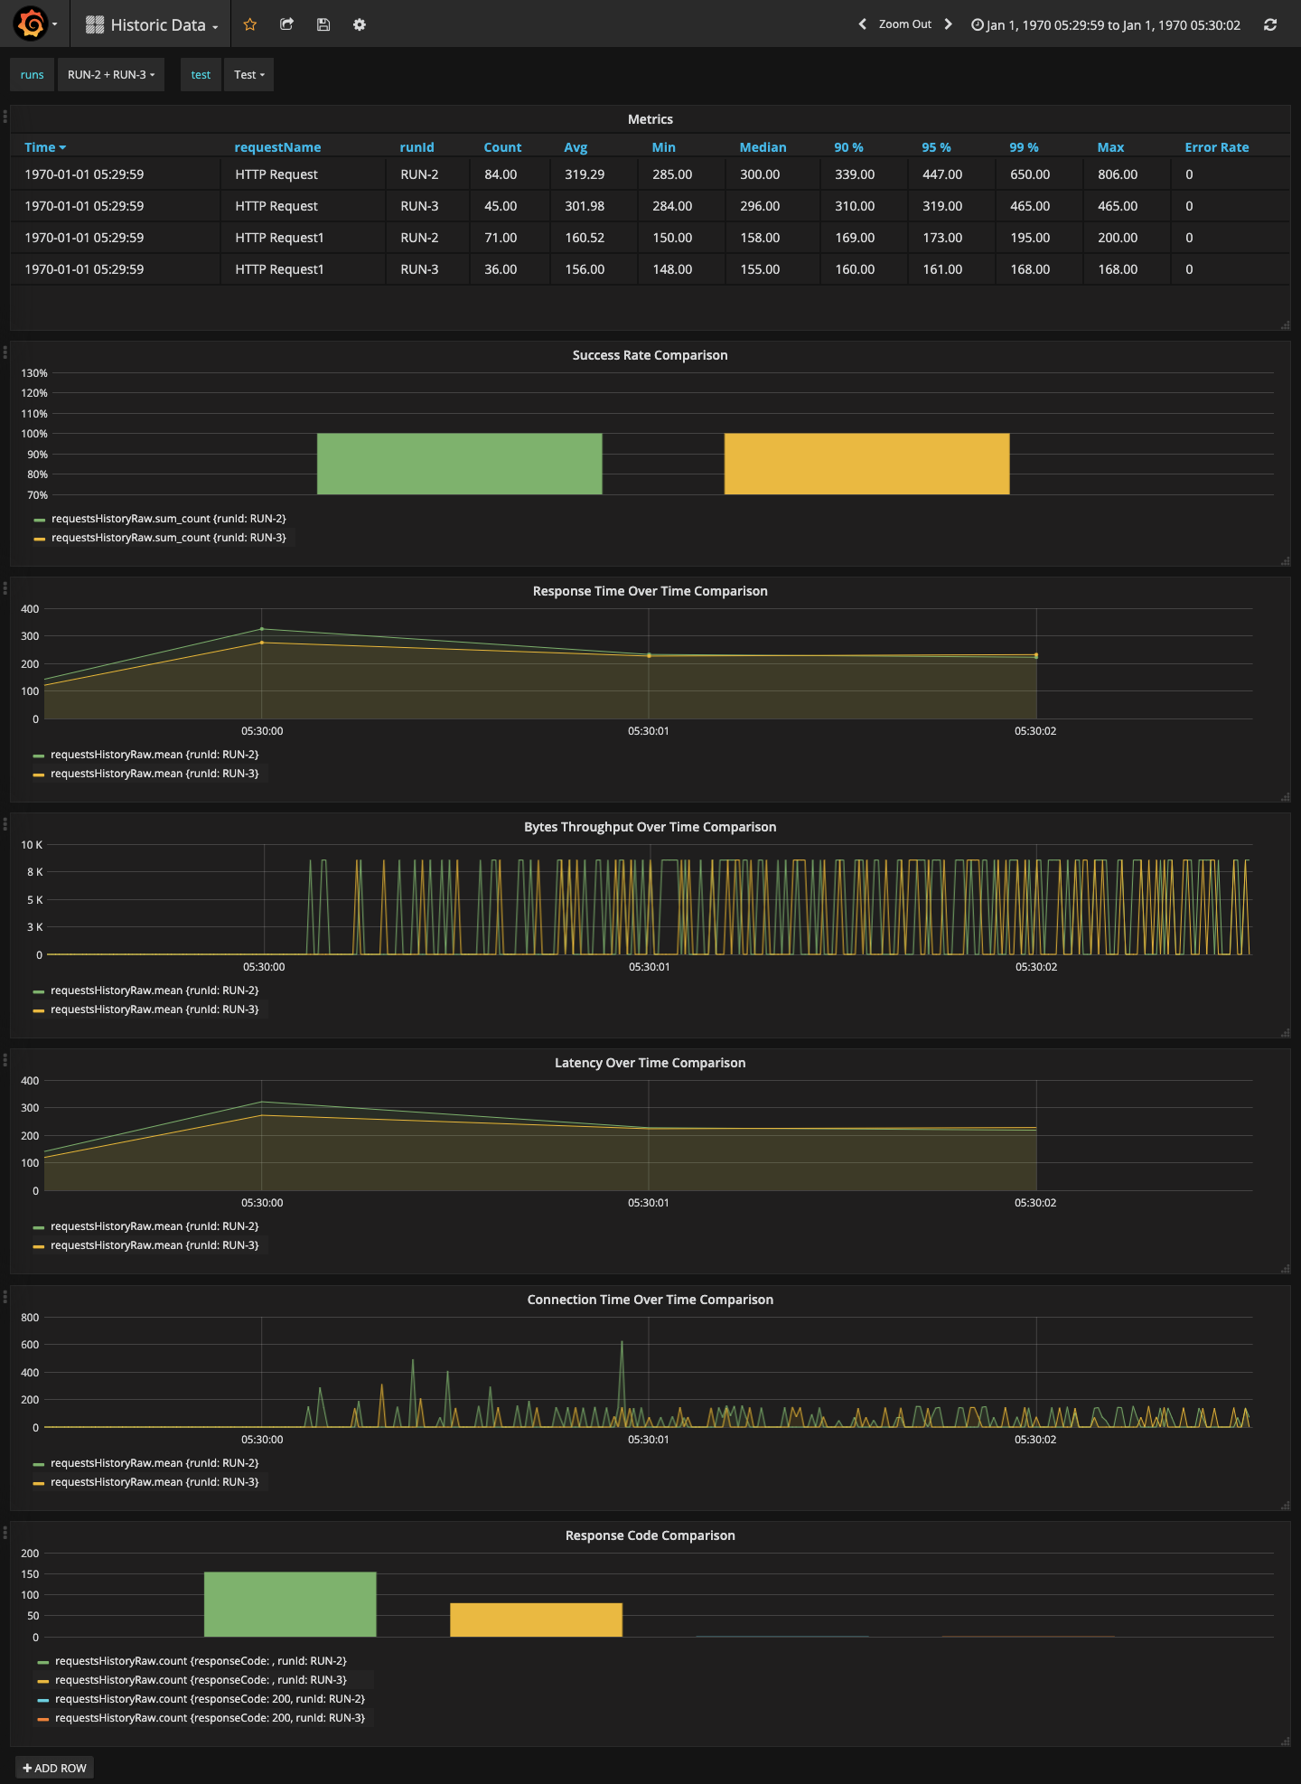Open Latency Over Time Comparison panel menu
Screen dimensions: 1301x1784
[650, 1063]
